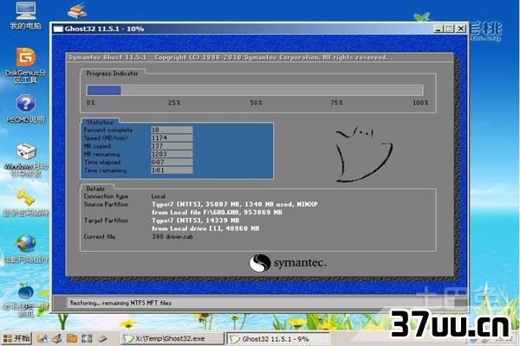
Task: Switch to X:\Temp\Ghost32.exe taskbar button
Action: (172, 339)
